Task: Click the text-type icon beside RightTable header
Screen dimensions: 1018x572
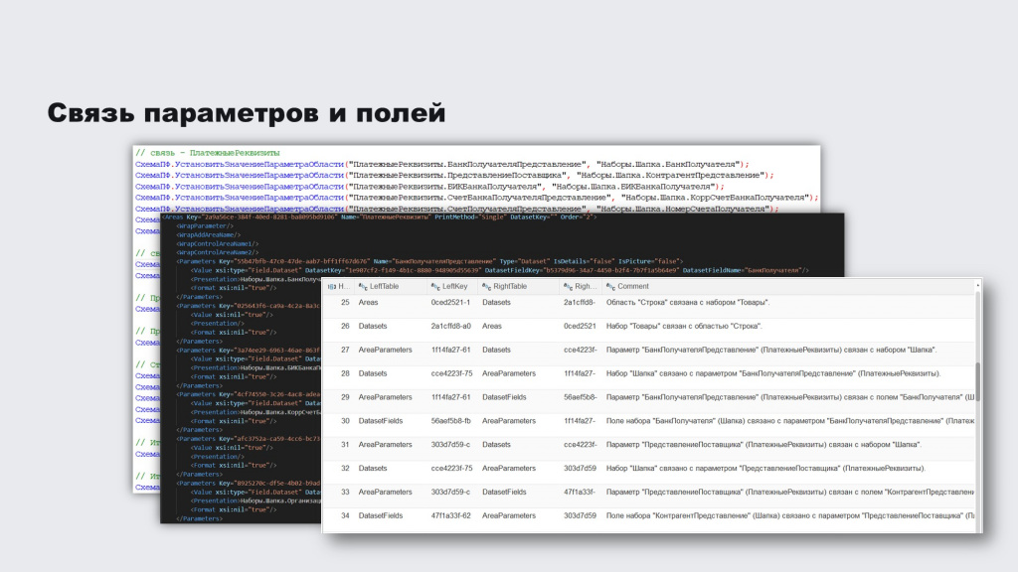Action: 486,287
